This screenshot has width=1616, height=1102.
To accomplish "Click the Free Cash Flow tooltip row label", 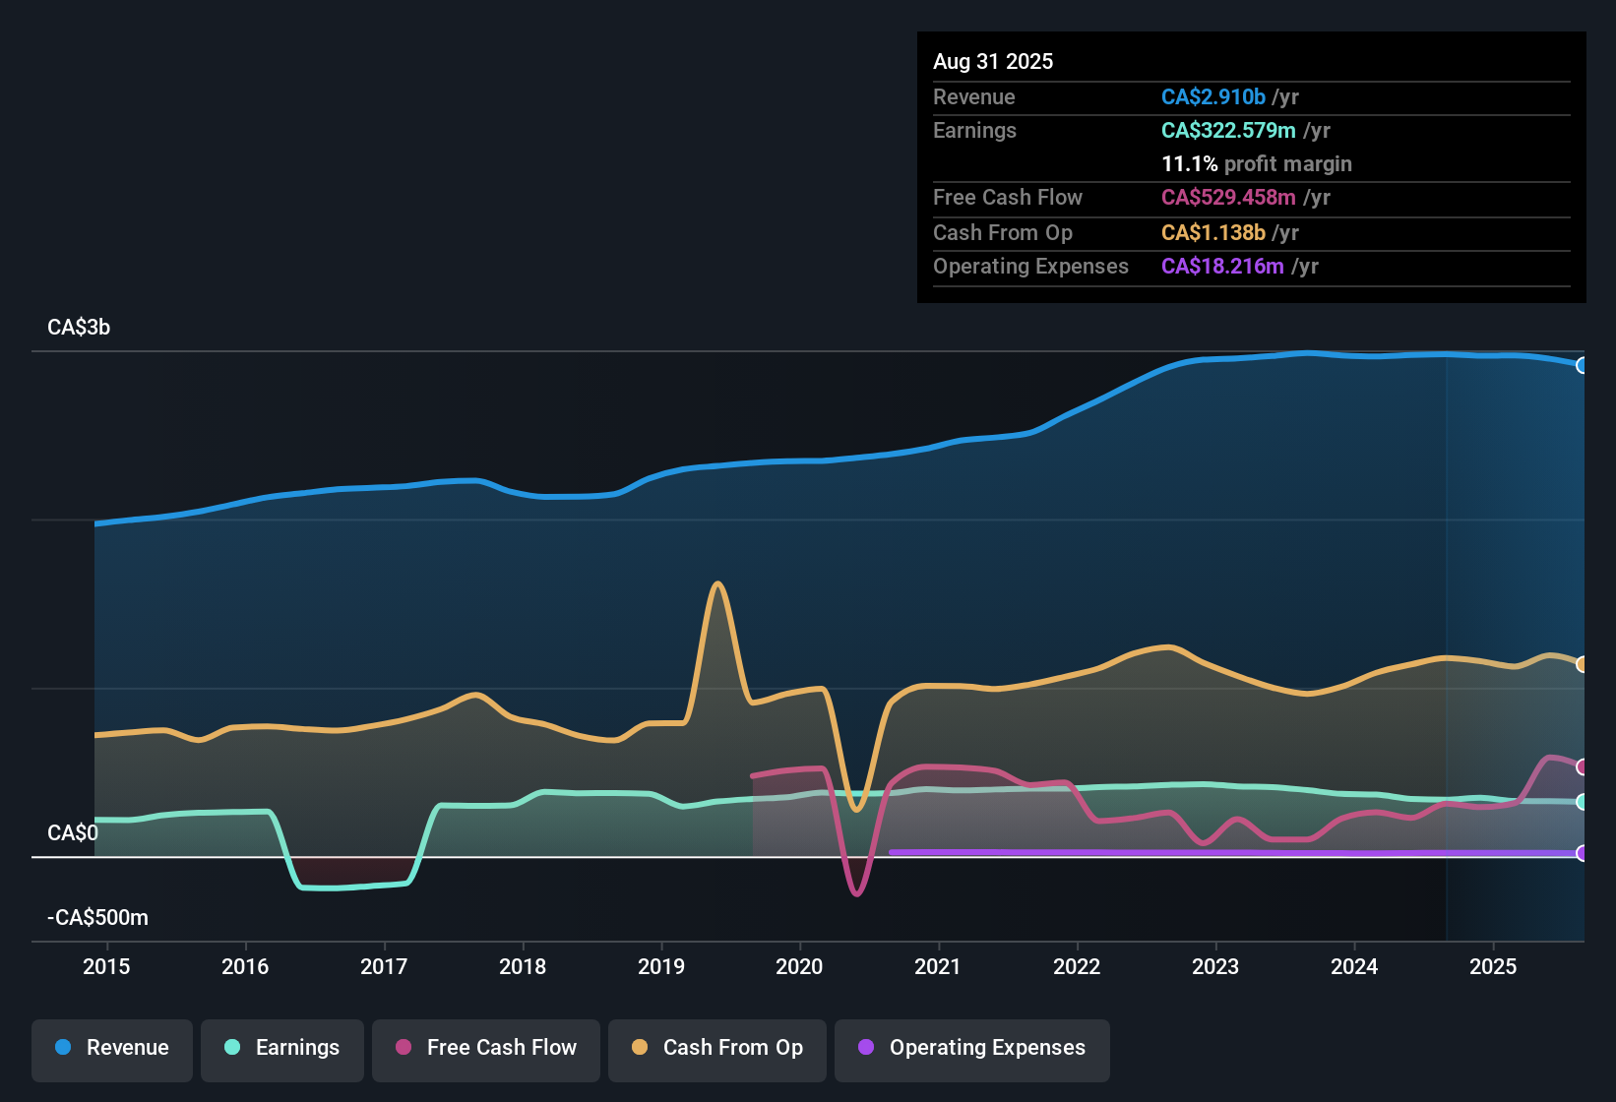I will (1008, 197).
